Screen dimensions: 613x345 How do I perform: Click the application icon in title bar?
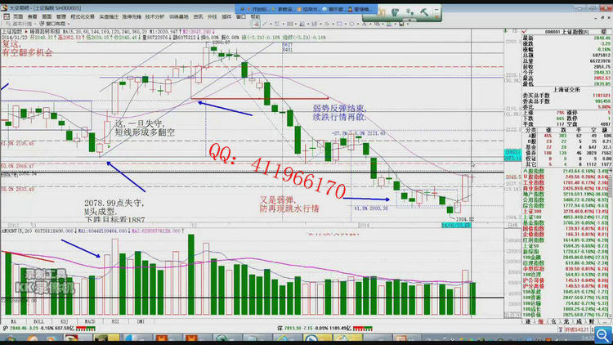[4, 8]
